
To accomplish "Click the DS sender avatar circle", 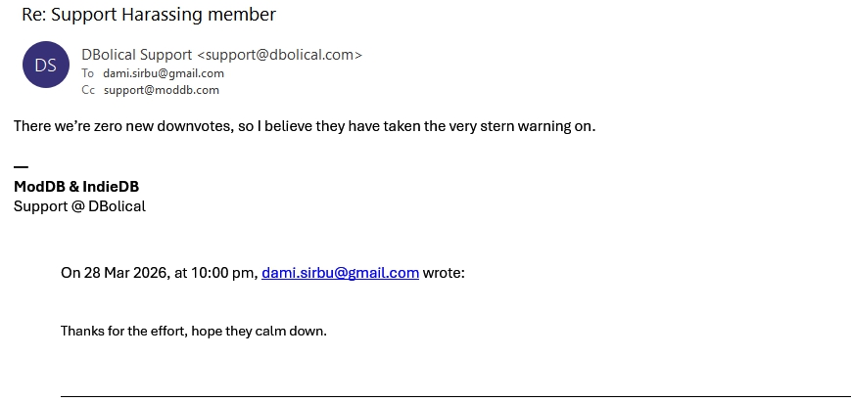I will click(x=45, y=66).
